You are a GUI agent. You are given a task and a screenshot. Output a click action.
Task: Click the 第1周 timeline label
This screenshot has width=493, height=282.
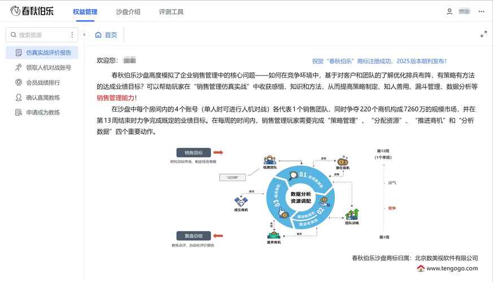tap(384, 237)
